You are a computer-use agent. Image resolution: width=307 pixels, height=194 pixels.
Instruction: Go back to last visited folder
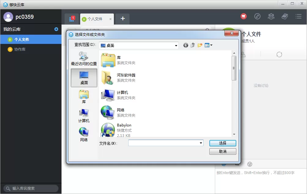(185, 45)
